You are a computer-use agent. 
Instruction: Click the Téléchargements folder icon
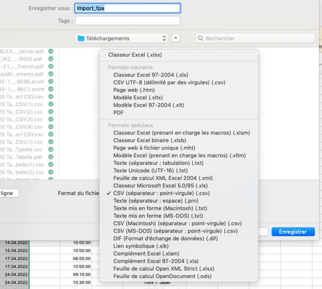81,39
